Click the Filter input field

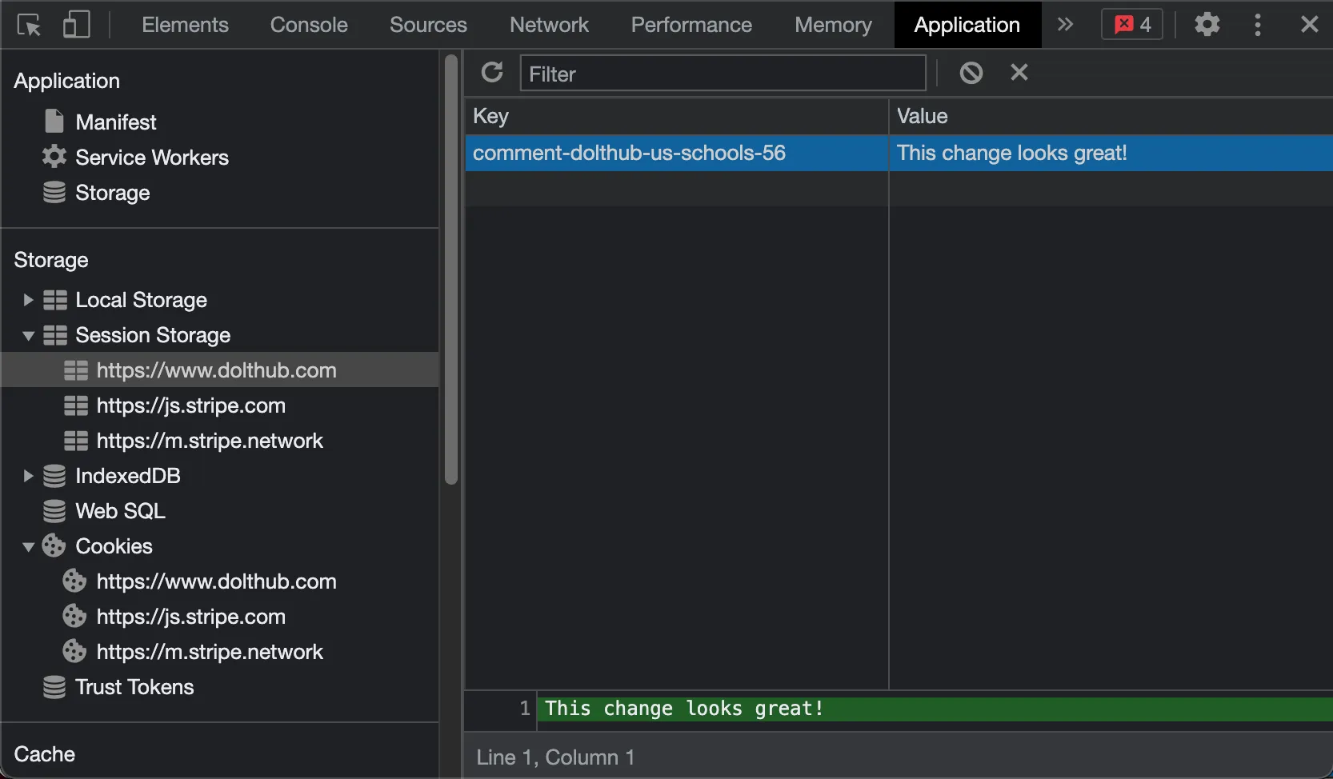pos(720,73)
